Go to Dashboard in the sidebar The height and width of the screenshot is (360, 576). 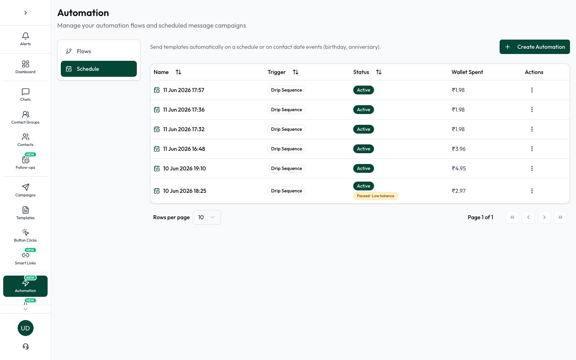pos(25,67)
